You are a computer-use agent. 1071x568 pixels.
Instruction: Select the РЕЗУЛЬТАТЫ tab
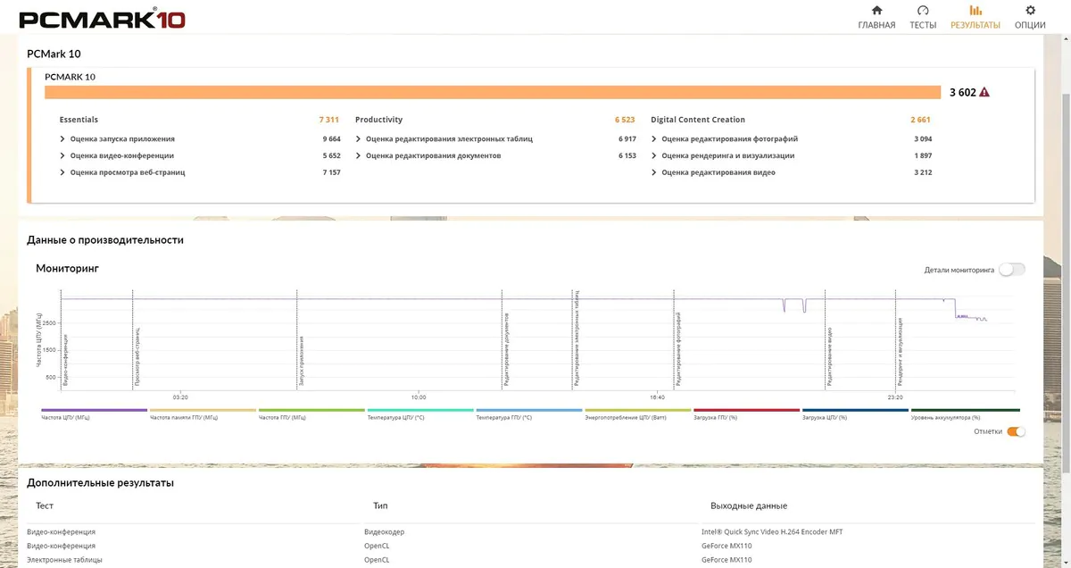[x=975, y=17]
